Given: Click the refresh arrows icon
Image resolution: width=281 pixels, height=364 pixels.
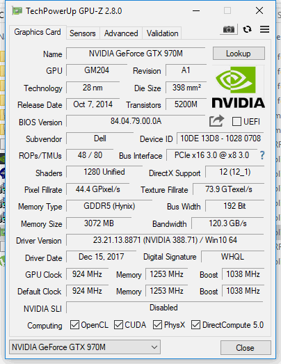Looking at the screenshot, I should [x=247, y=29].
